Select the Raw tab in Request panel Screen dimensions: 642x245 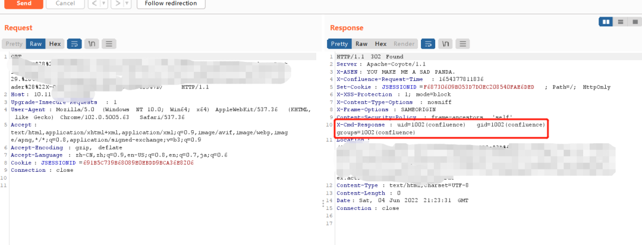(36, 43)
